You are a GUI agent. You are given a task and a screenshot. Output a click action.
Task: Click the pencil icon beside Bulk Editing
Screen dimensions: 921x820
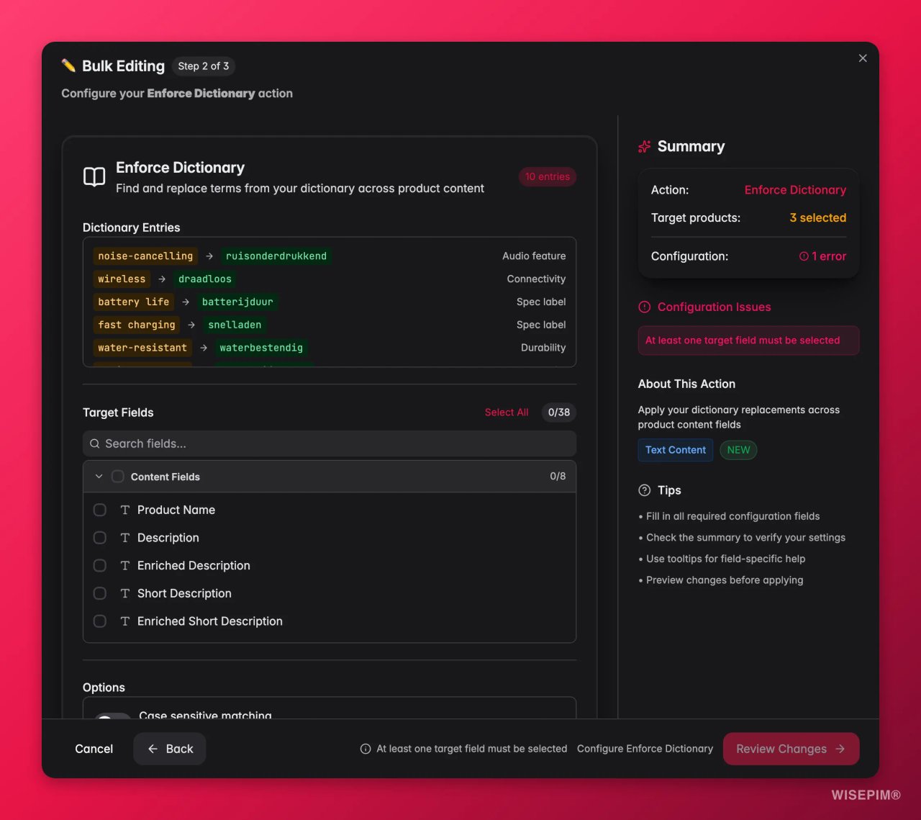tap(68, 66)
